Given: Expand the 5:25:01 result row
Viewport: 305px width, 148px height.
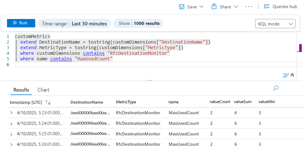Looking at the screenshot, I should click(x=11, y=134).
